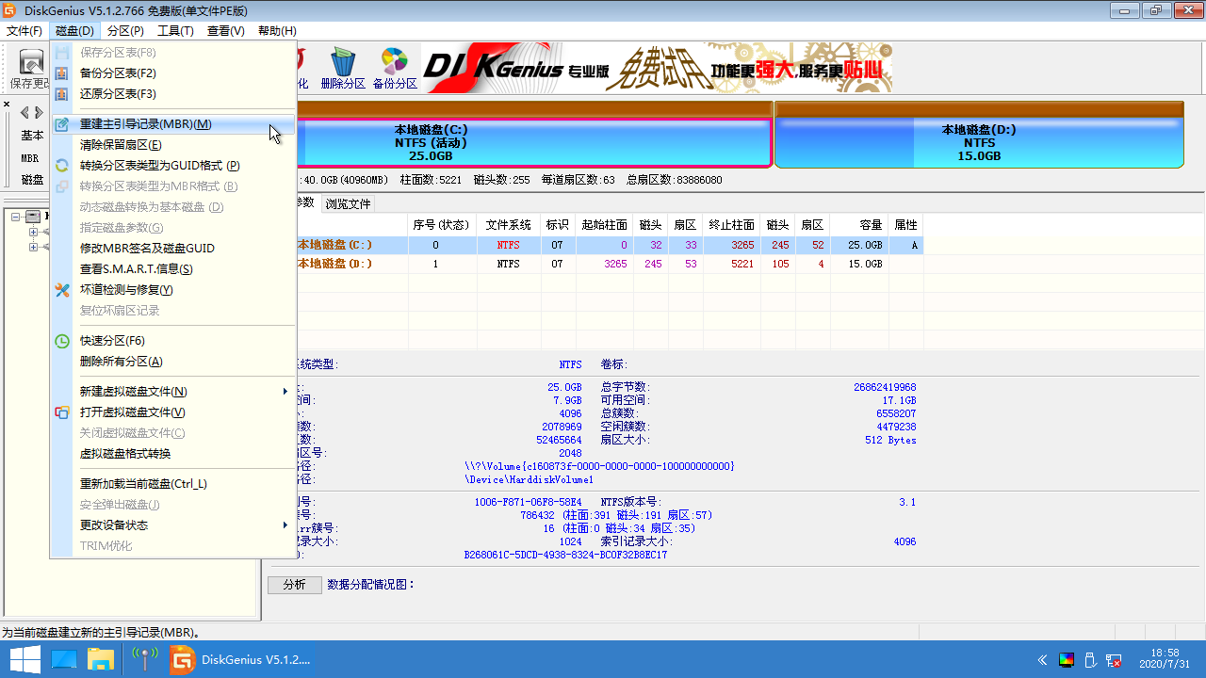Click the restore partition table menu icon

(62, 94)
